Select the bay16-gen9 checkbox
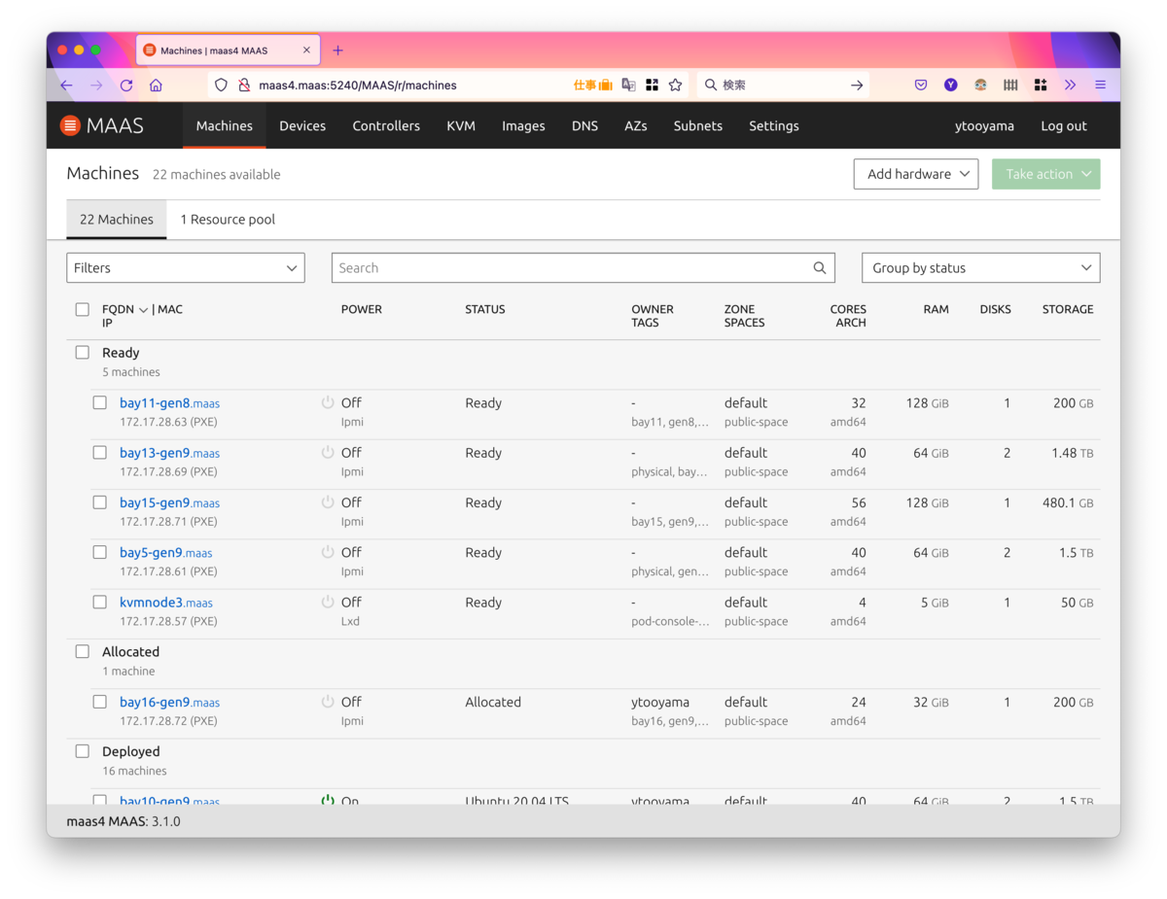 pyautogui.click(x=99, y=702)
